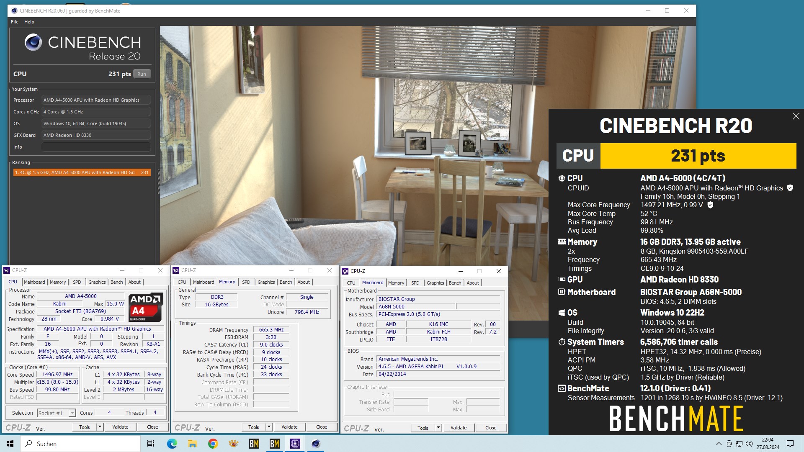Image resolution: width=804 pixels, height=452 pixels.
Task: Click the Windows search box Suchen
Action: pos(80,444)
